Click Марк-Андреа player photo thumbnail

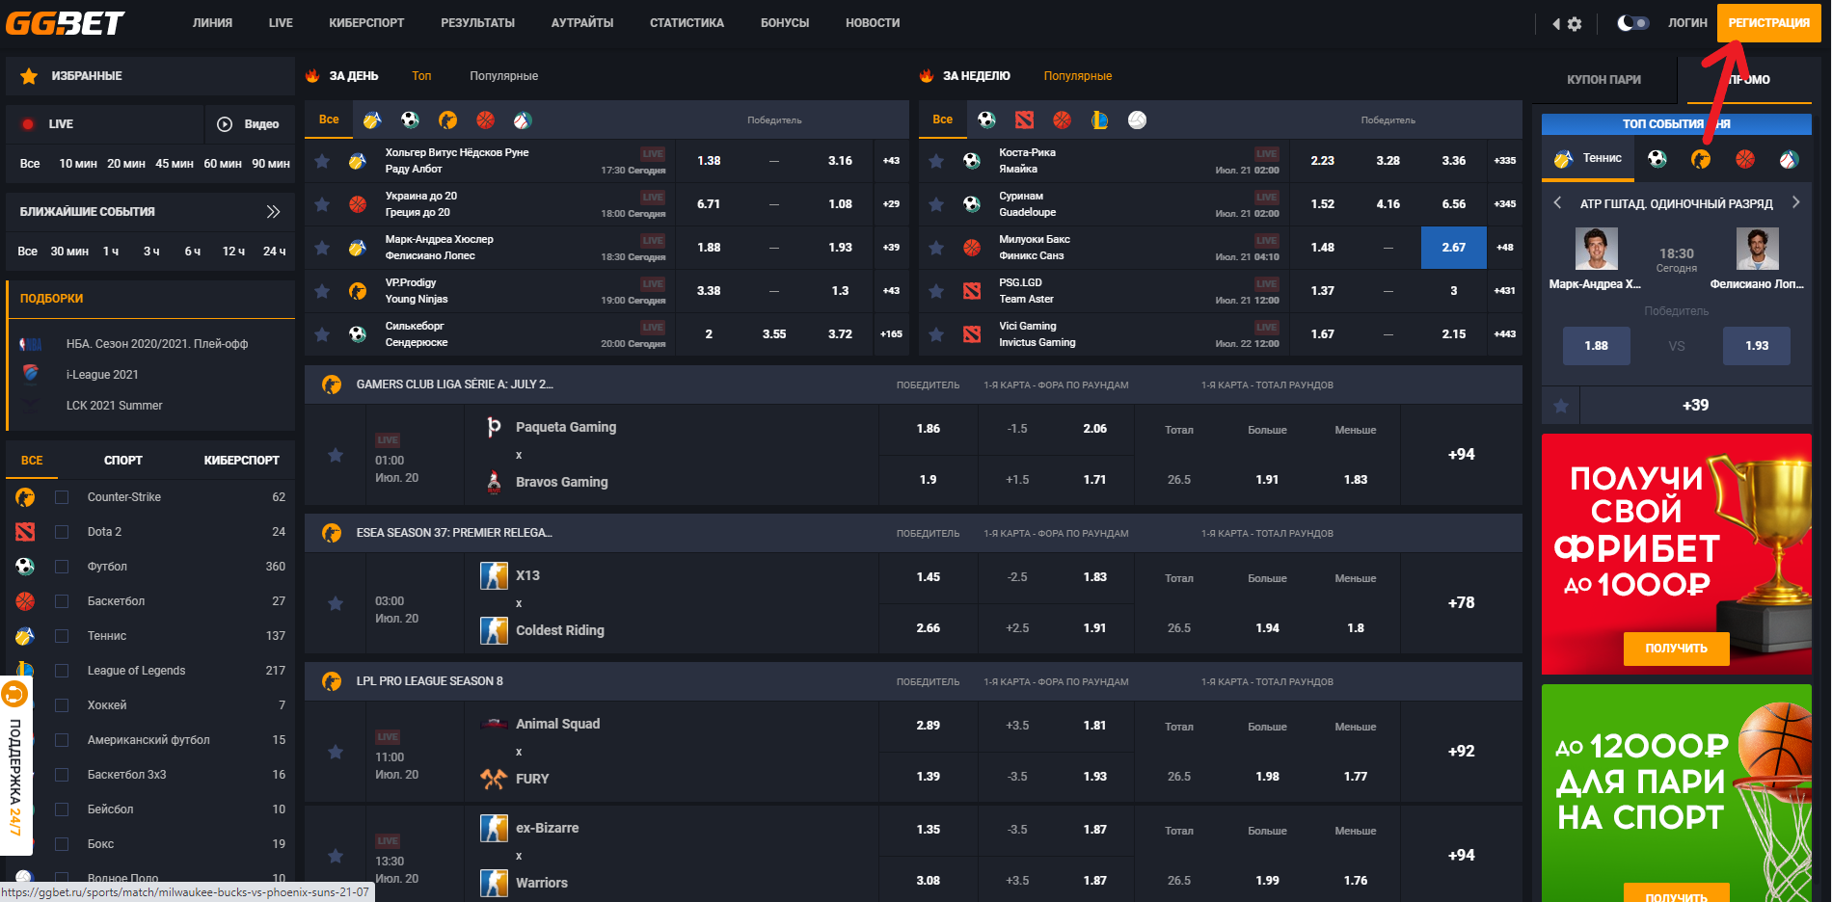pyautogui.click(x=1596, y=249)
